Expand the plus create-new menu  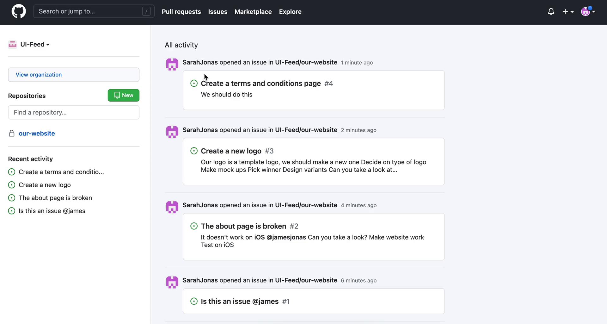[568, 12]
